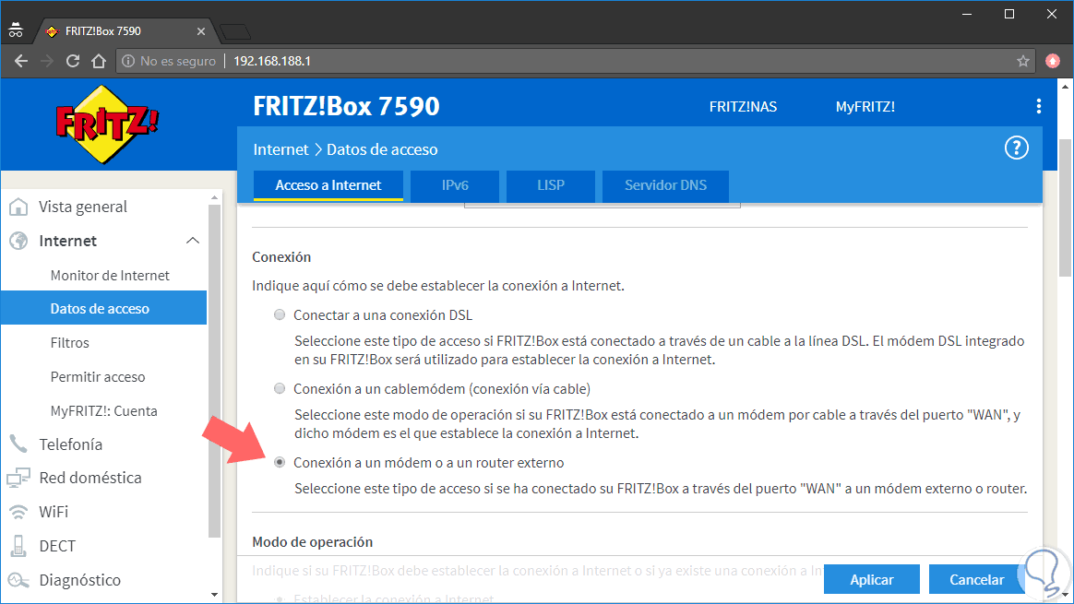Click the Diagnóstico icon
Screen dimensions: 1074x604
tap(18, 580)
